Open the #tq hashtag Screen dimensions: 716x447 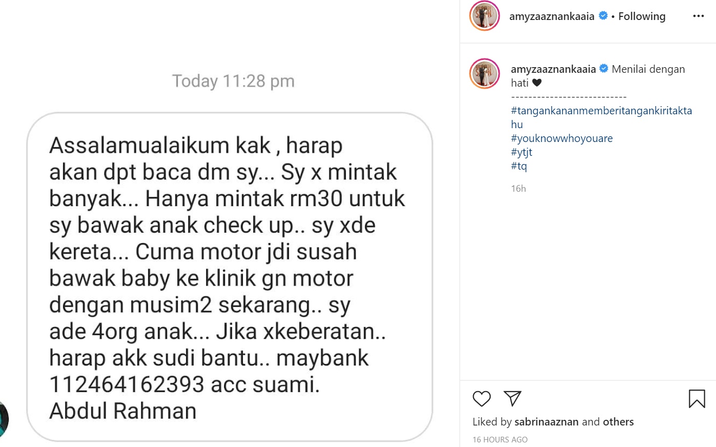(519, 166)
